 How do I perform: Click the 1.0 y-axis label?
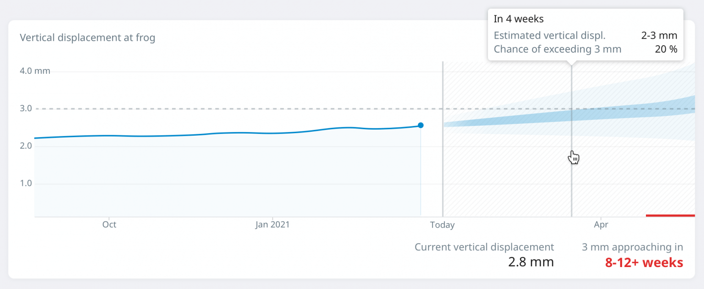point(26,183)
